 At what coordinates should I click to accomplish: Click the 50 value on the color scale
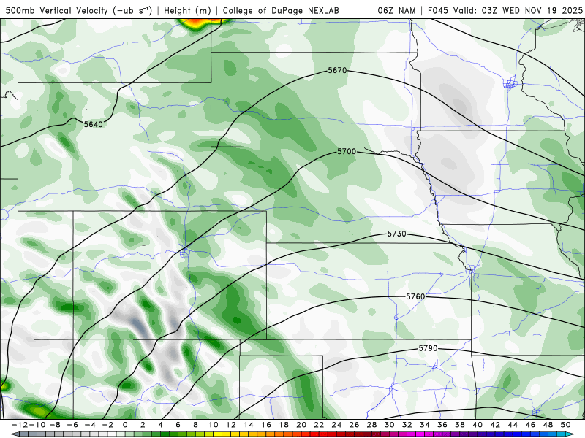pos(565,425)
